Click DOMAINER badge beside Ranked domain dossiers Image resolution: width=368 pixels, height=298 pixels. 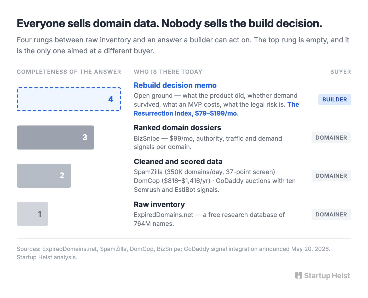tap(331, 138)
